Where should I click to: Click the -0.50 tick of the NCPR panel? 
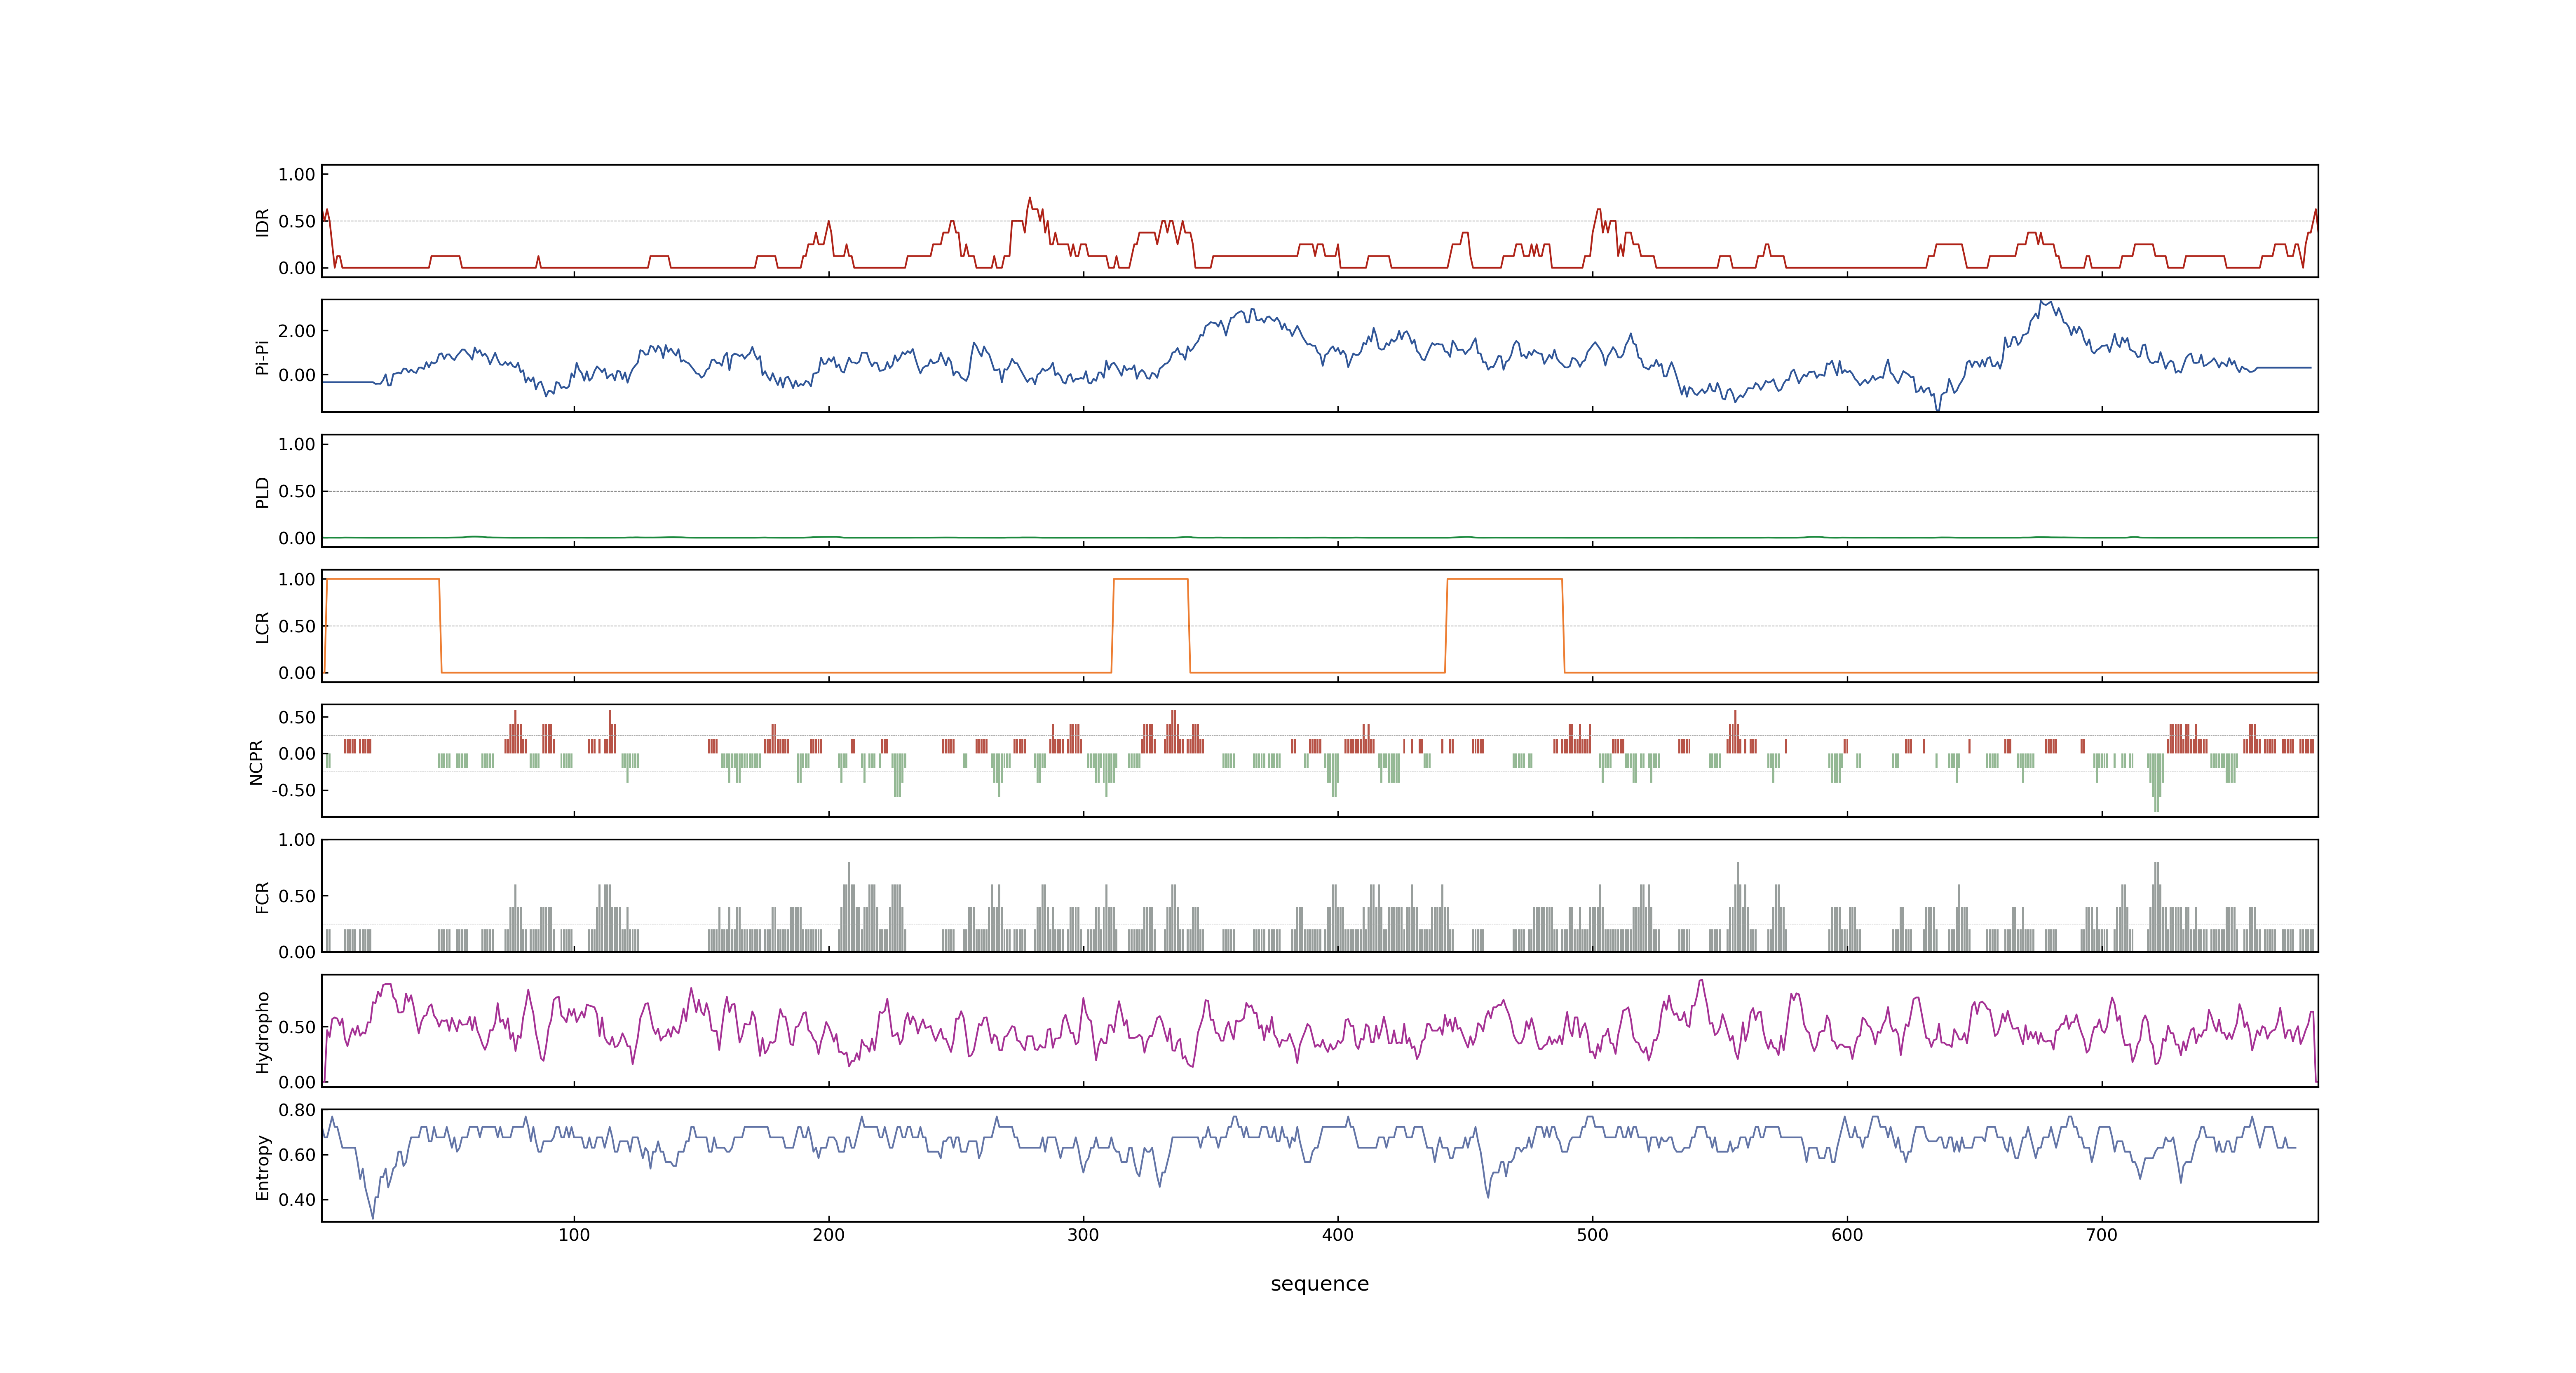pyautogui.click(x=293, y=791)
